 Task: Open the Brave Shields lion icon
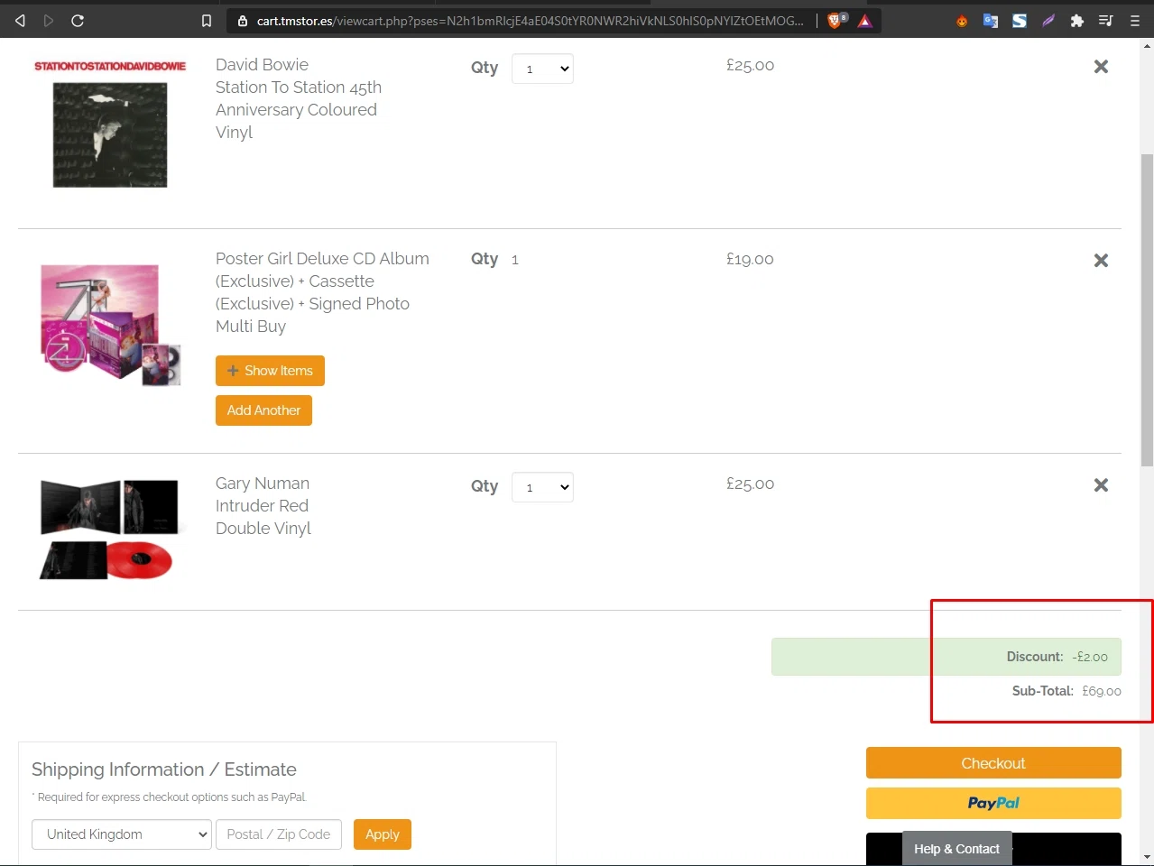click(835, 20)
